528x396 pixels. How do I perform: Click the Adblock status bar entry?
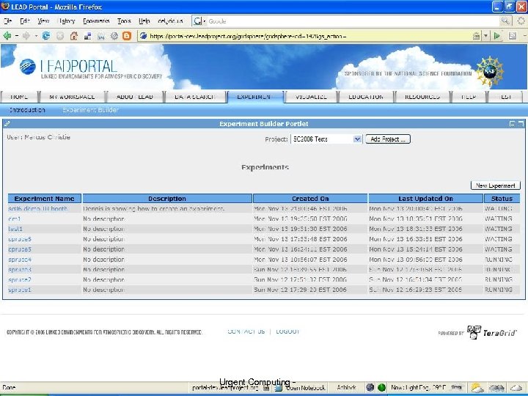pos(346,388)
